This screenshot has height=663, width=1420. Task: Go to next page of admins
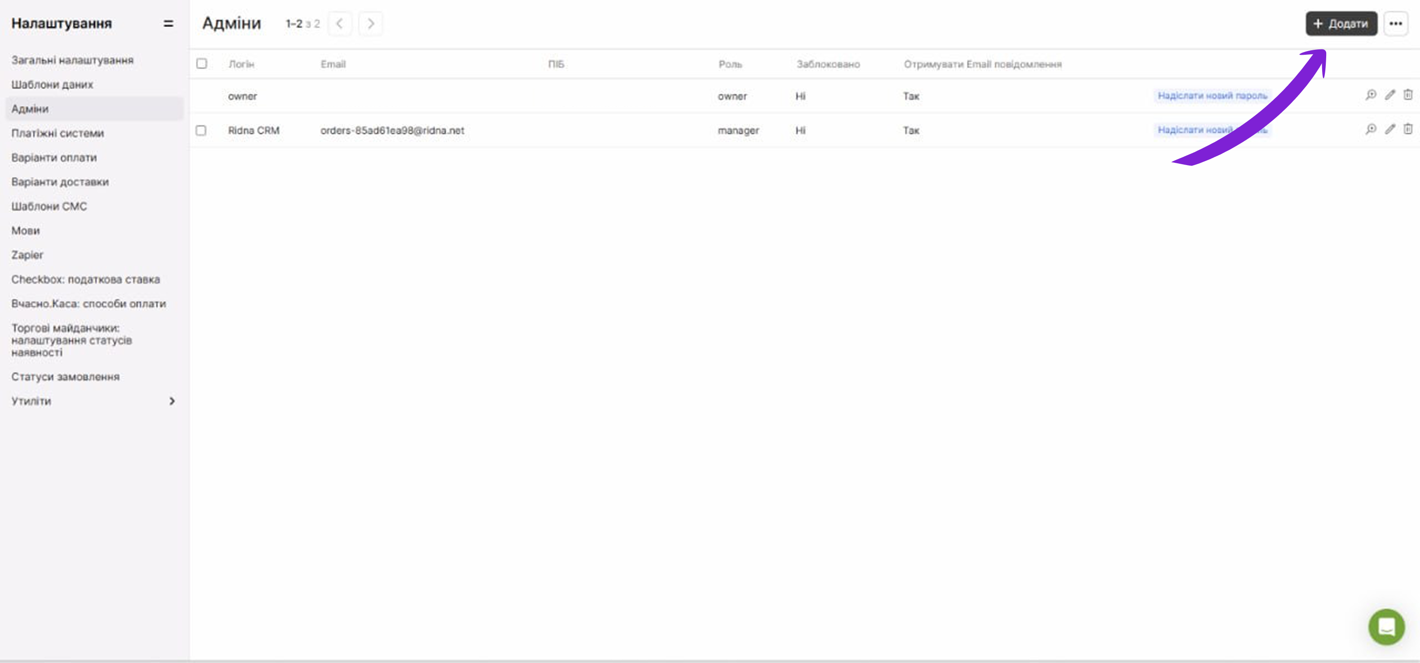tap(370, 24)
